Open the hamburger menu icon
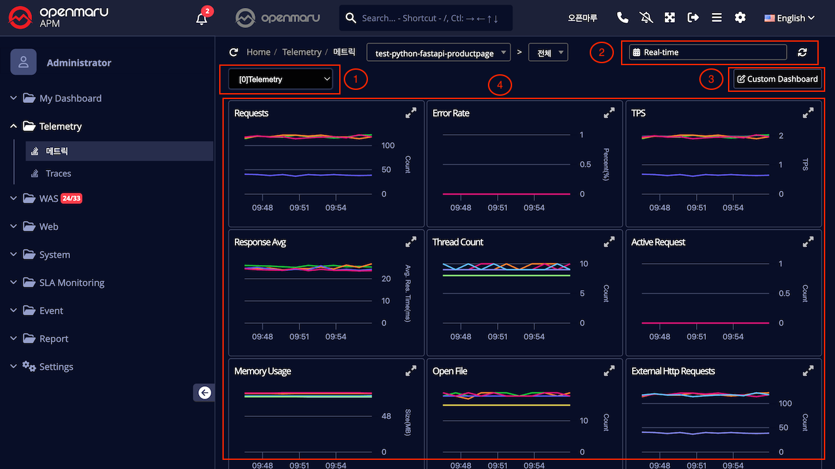 (x=716, y=18)
